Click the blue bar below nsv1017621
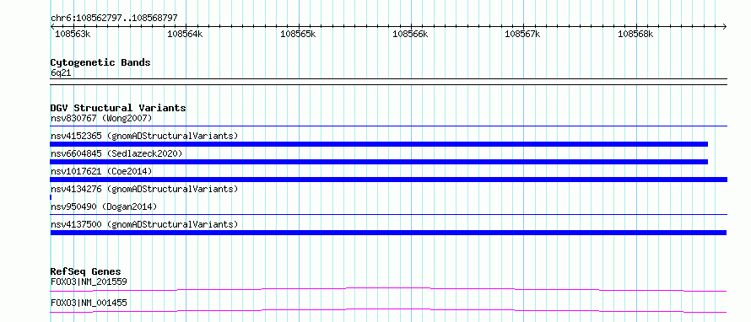Viewport: 751px width, 322px height. click(x=389, y=180)
